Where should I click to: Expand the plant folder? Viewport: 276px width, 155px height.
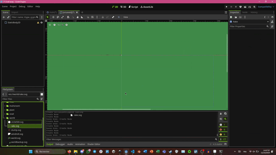(5, 110)
